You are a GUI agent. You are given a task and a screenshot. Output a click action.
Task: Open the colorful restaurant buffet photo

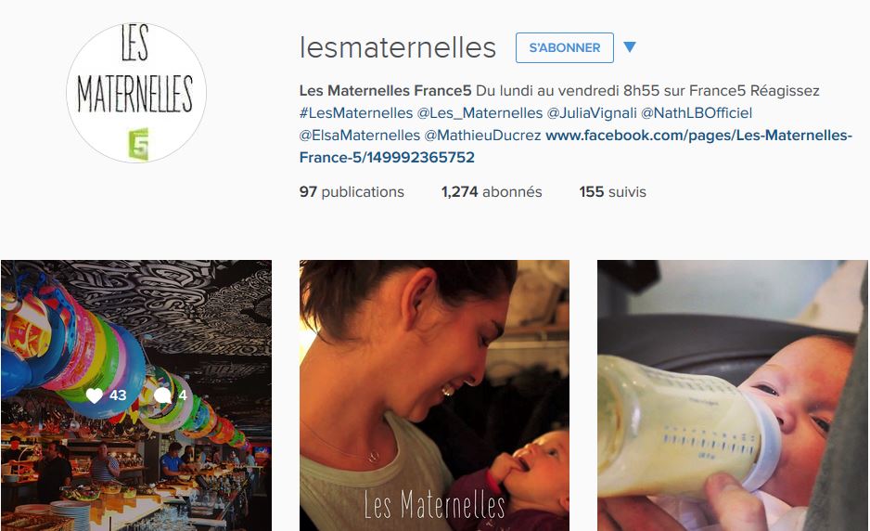click(136, 395)
